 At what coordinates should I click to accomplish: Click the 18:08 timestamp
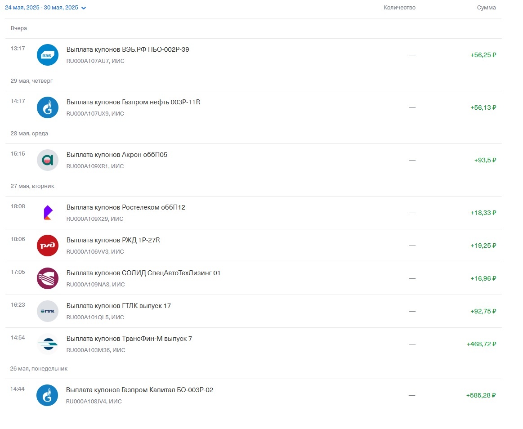(x=18, y=206)
